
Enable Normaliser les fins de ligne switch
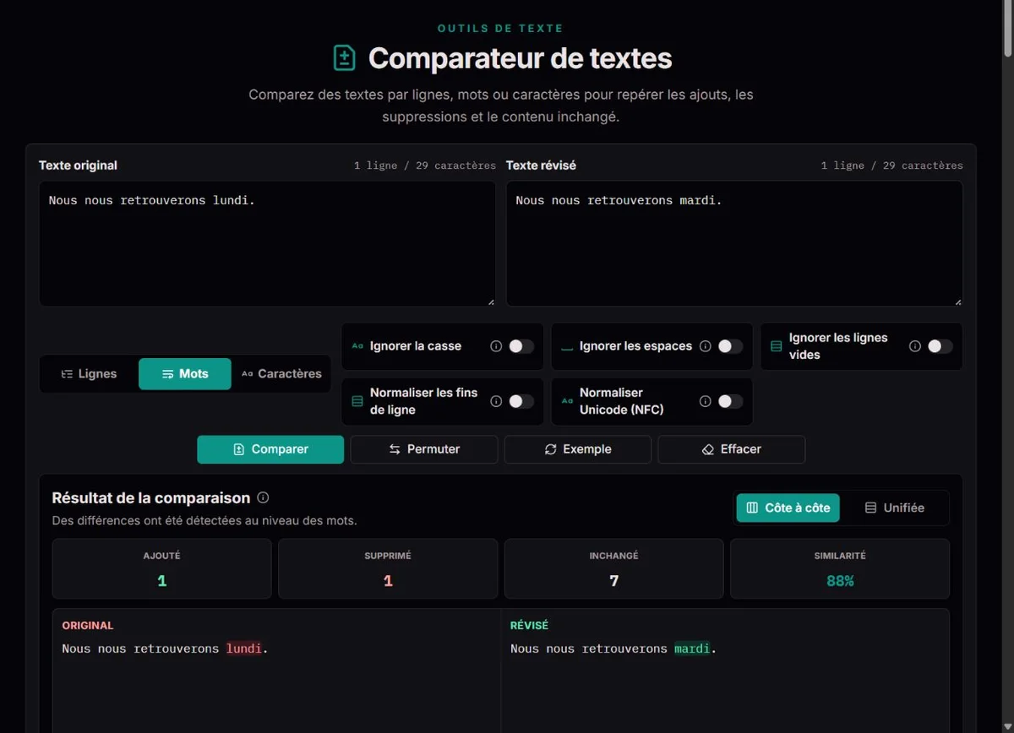(521, 401)
